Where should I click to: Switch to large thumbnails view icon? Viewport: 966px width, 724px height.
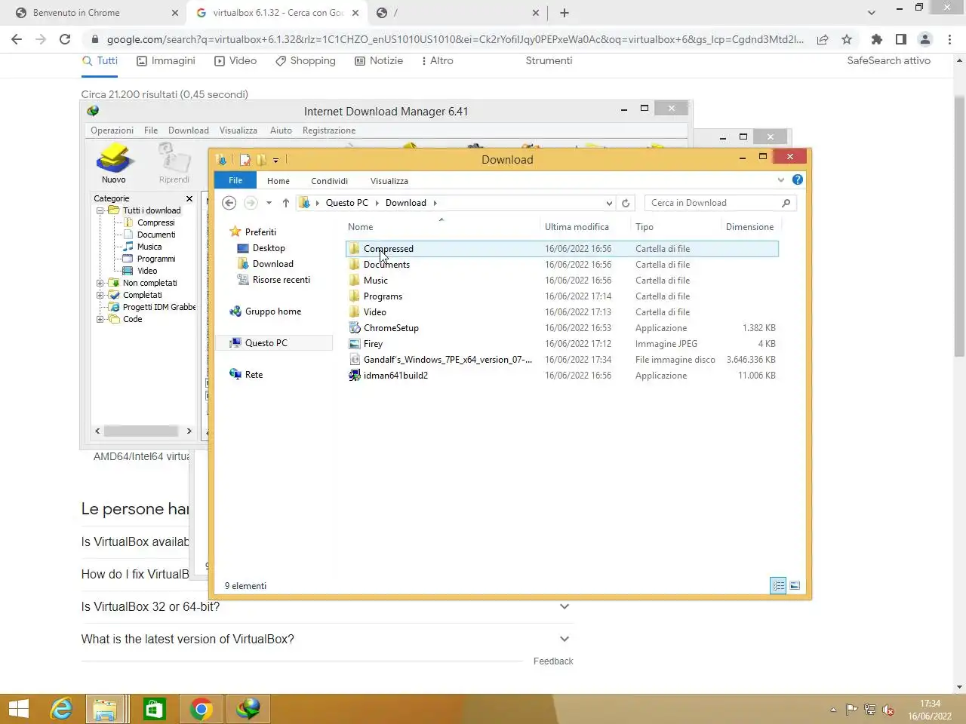click(795, 586)
